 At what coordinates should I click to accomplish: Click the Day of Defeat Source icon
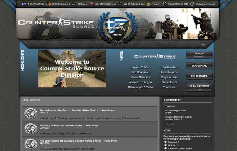tap(91, 4)
